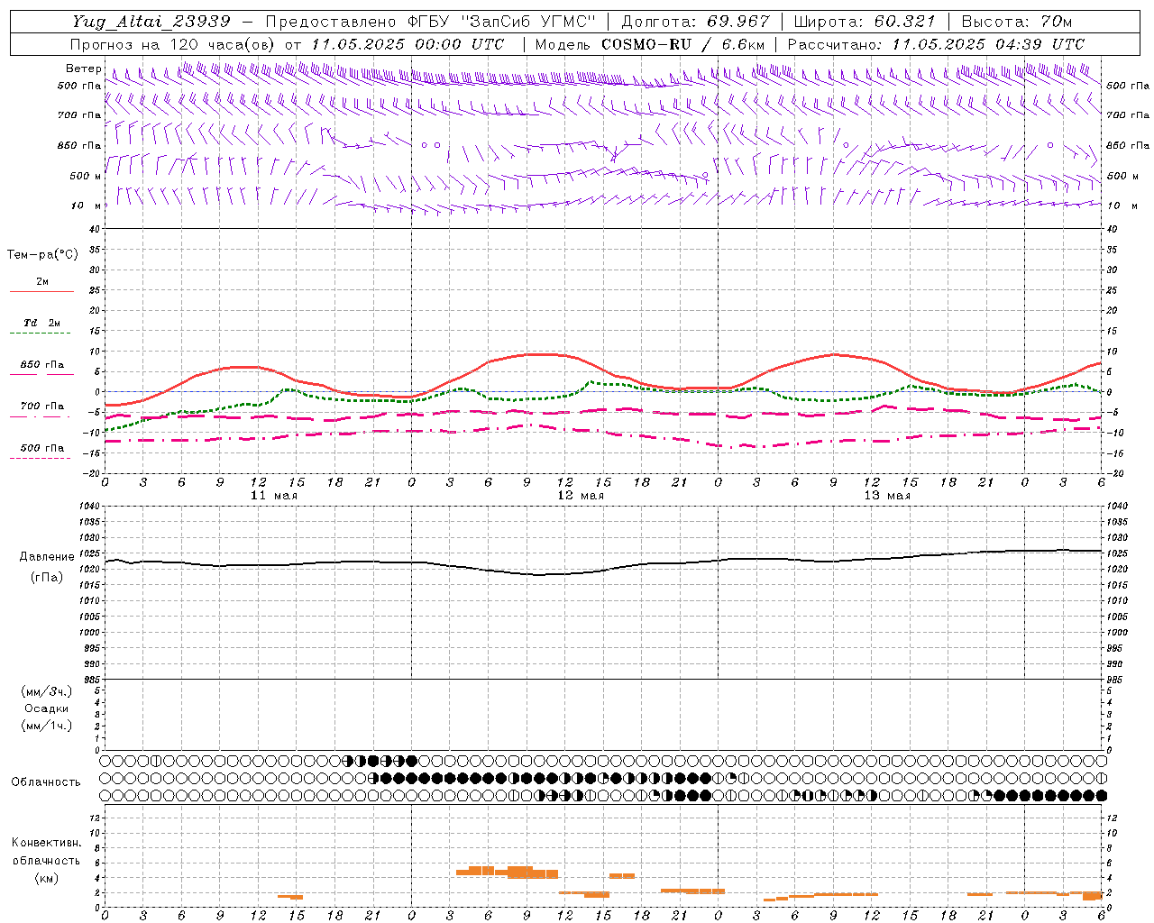Click the Осадки precipitation label
This screenshot has width=1154, height=923.
coord(46,708)
